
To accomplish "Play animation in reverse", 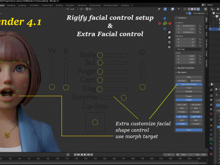I will 82,154.
